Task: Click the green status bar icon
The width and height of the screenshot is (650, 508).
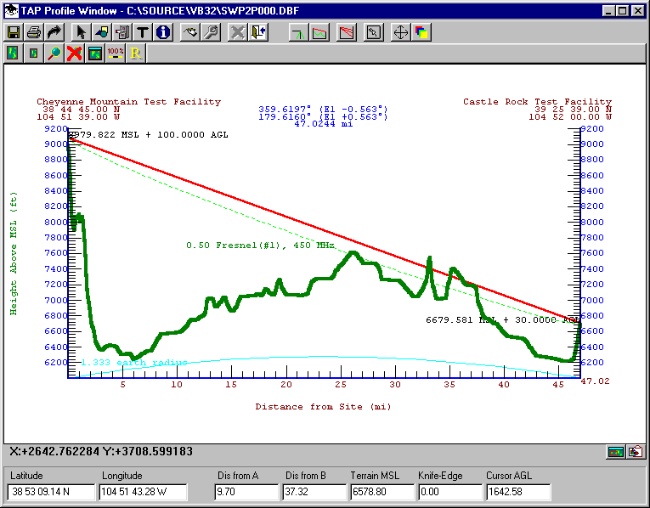Action: click(616, 452)
